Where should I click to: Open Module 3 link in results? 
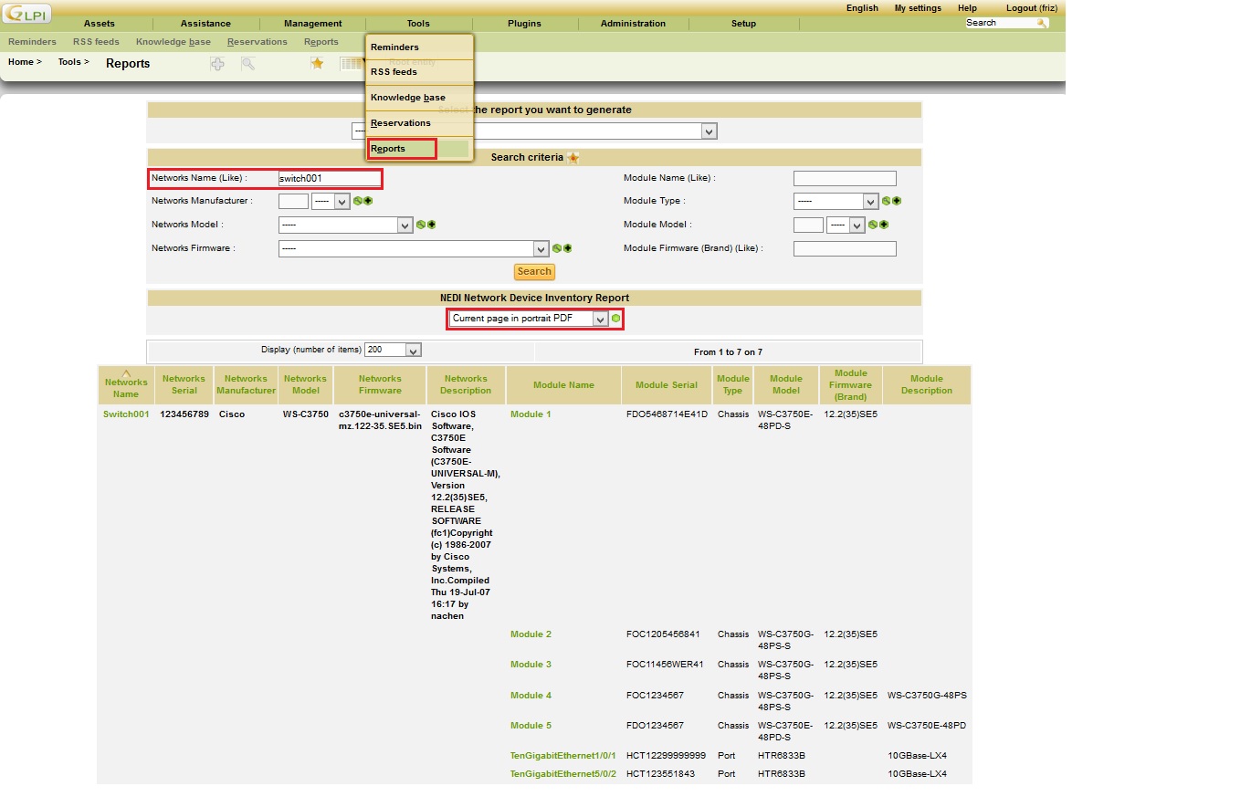click(531, 665)
